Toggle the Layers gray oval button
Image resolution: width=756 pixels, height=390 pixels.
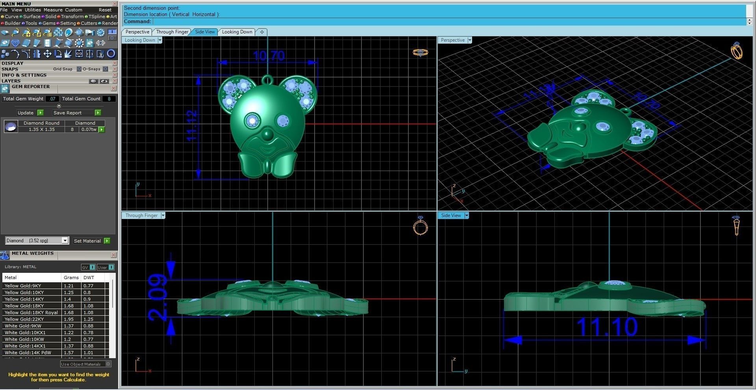point(93,81)
